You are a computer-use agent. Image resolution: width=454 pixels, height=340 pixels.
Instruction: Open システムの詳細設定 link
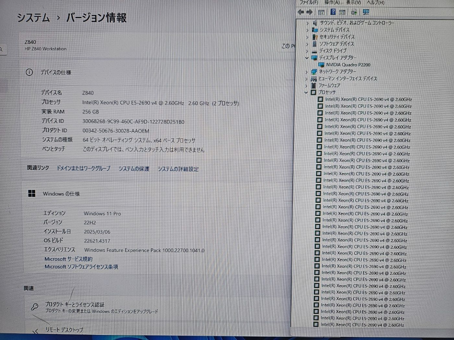[178, 169]
